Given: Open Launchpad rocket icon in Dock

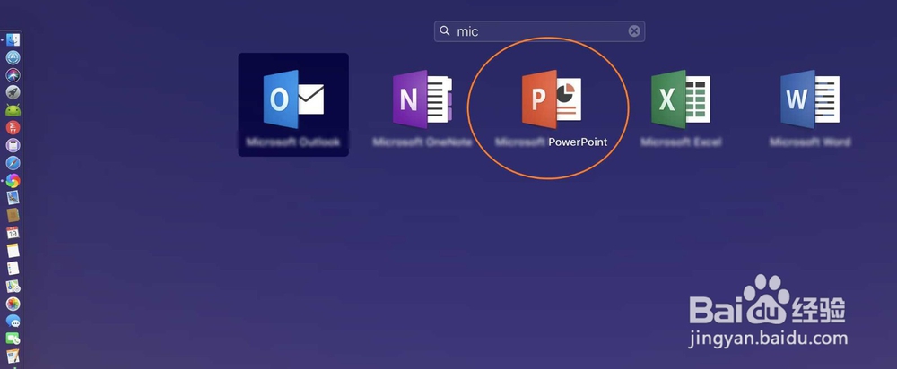Looking at the screenshot, I should [x=13, y=92].
